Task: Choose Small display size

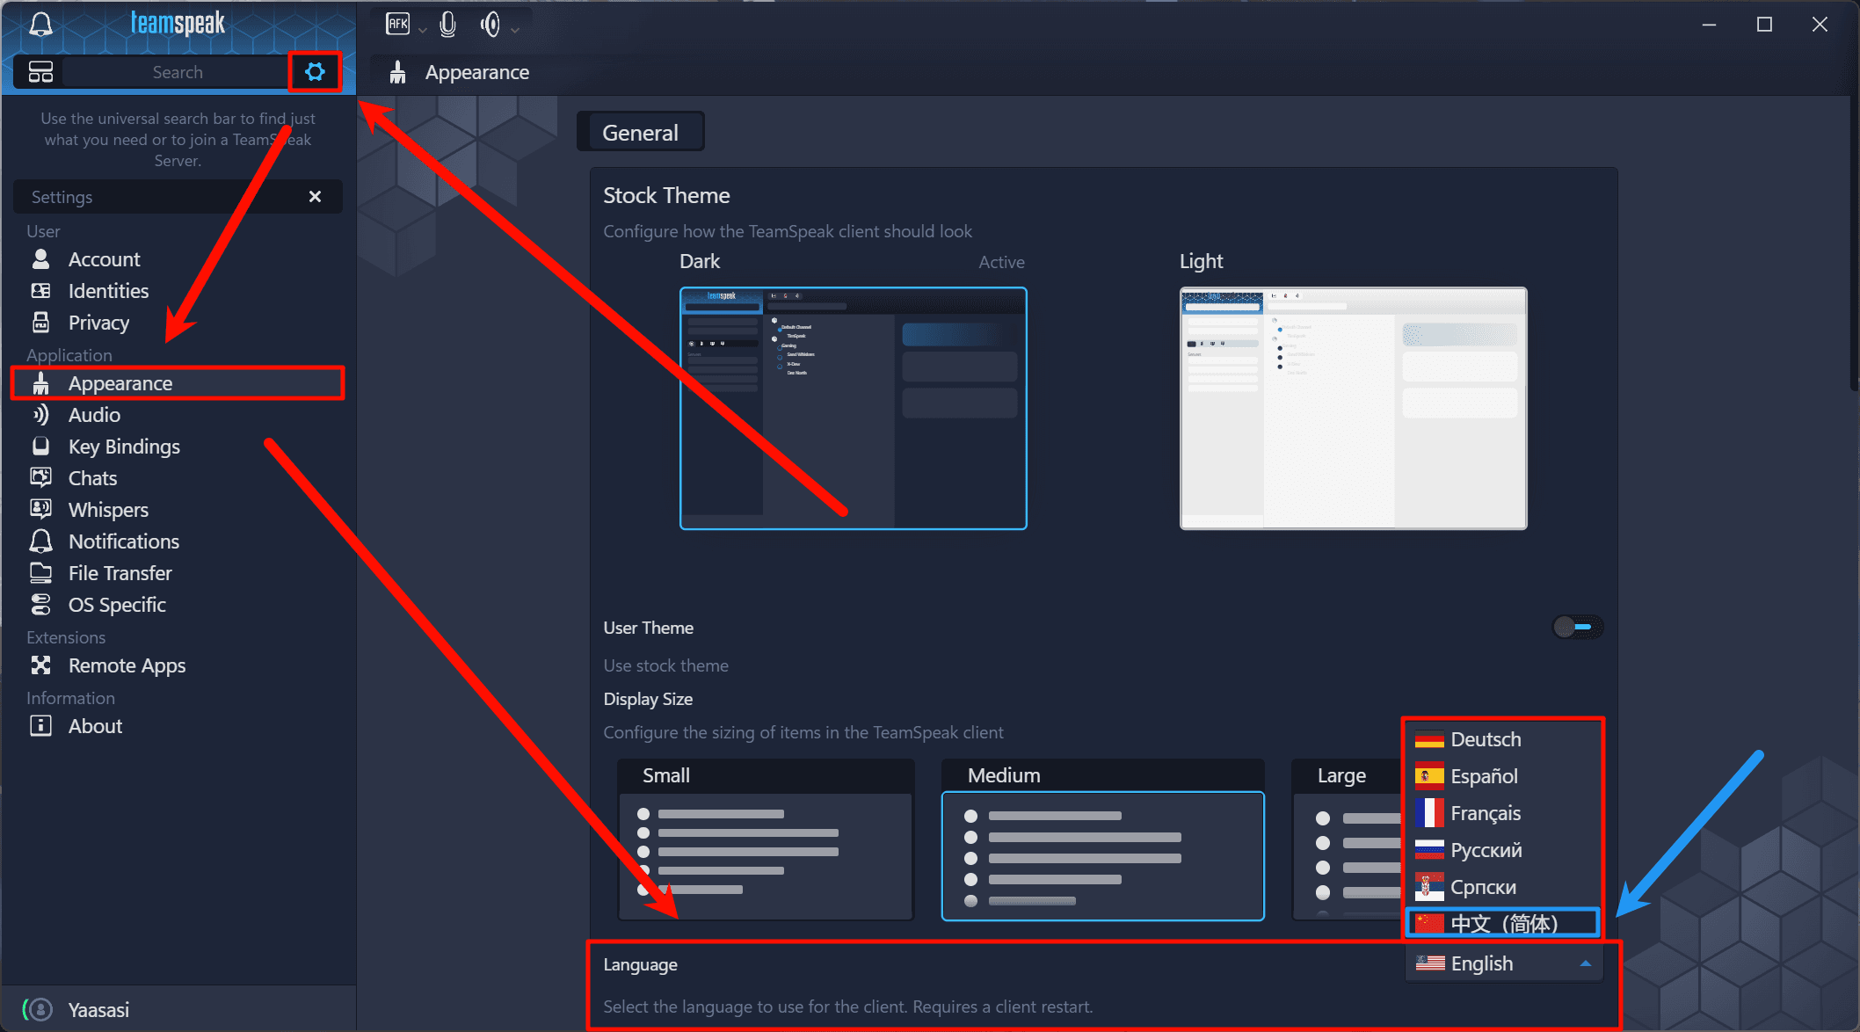Action: (766, 840)
